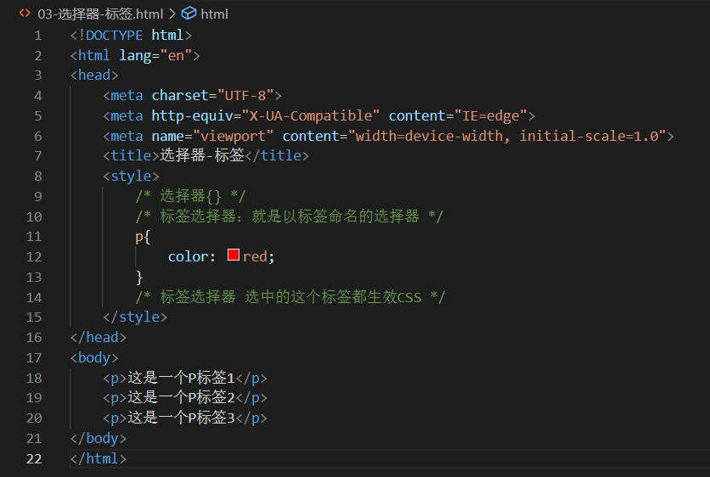This screenshot has height=477, width=710.
Task: Open breadcrumb file 03-选择器-标签.html
Action: coord(100,14)
